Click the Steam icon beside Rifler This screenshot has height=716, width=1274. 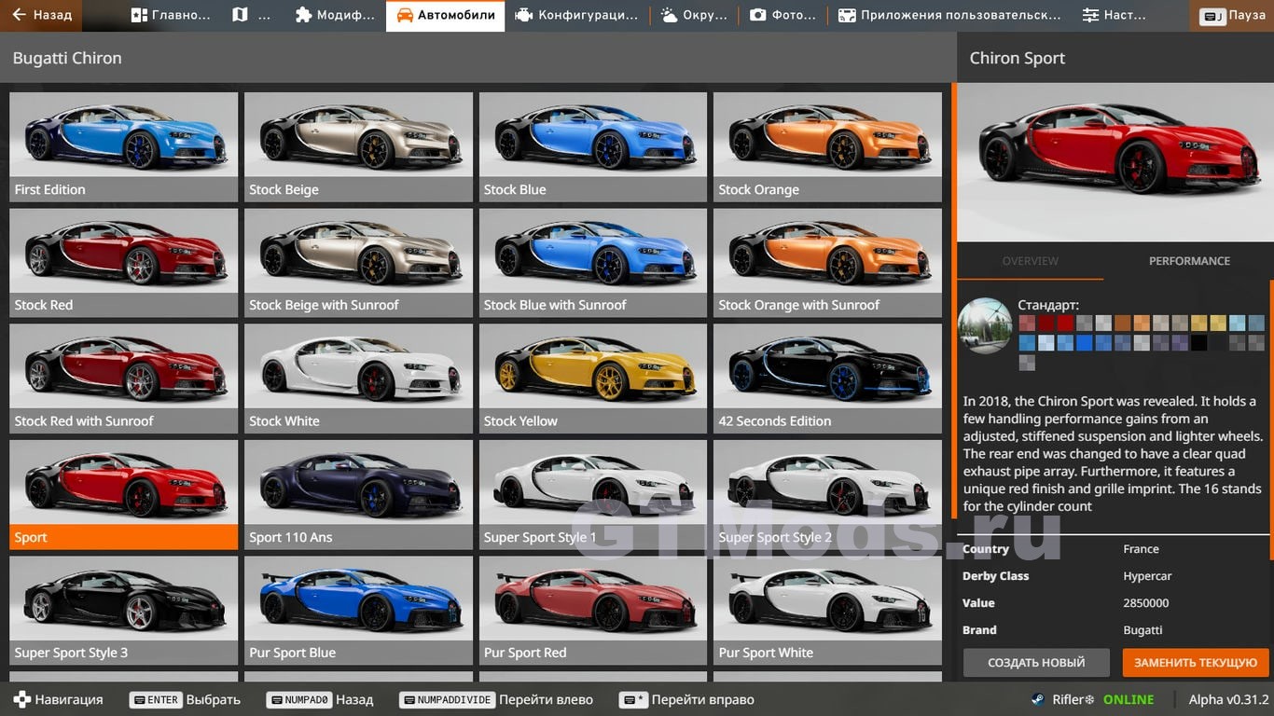pyautogui.click(x=1037, y=699)
